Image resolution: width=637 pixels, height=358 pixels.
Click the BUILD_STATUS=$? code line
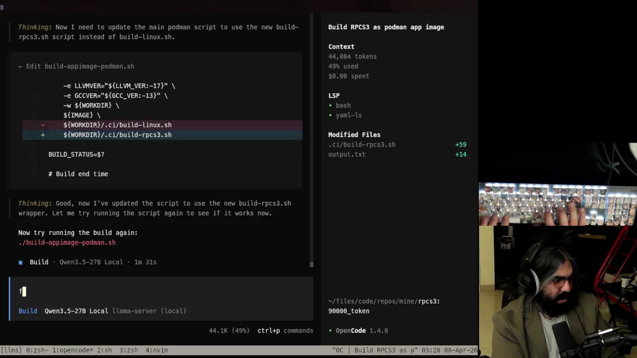point(76,155)
